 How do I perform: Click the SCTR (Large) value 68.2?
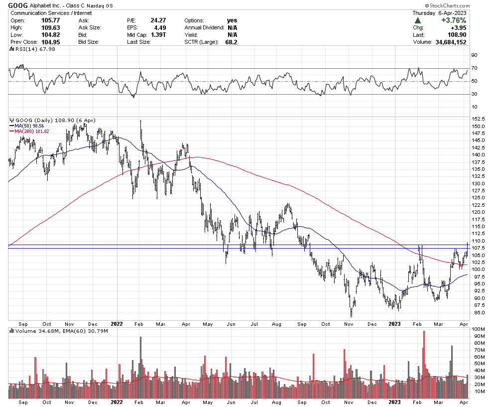coord(231,42)
